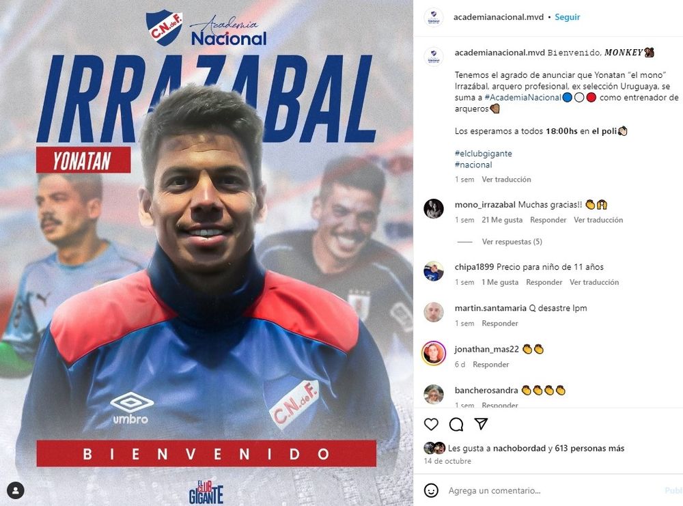
Task: Open mono_irrazabal profile picture
Action: (434, 208)
